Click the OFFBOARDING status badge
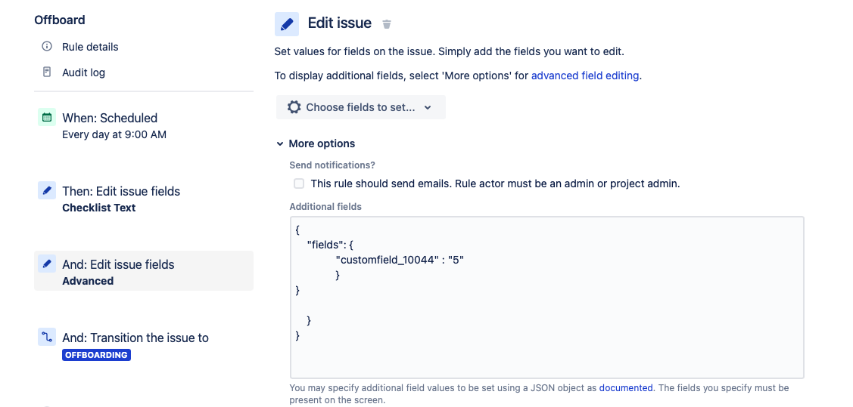Image resolution: width=853 pixels, height=407 pixels. tap(96, 356)
